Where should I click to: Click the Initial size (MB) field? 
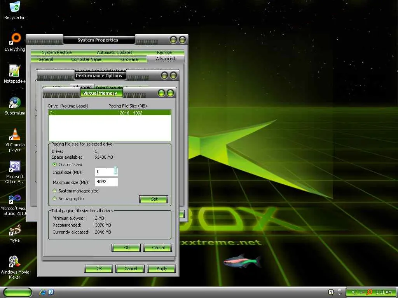106,172
